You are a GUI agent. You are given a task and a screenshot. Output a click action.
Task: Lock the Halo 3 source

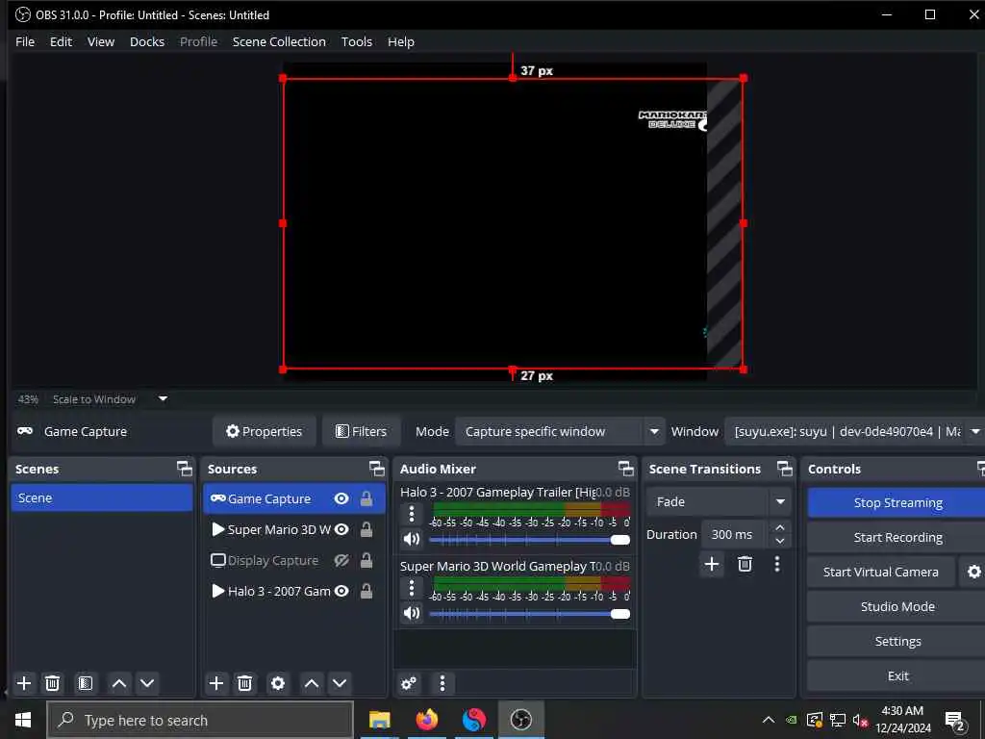366,591
